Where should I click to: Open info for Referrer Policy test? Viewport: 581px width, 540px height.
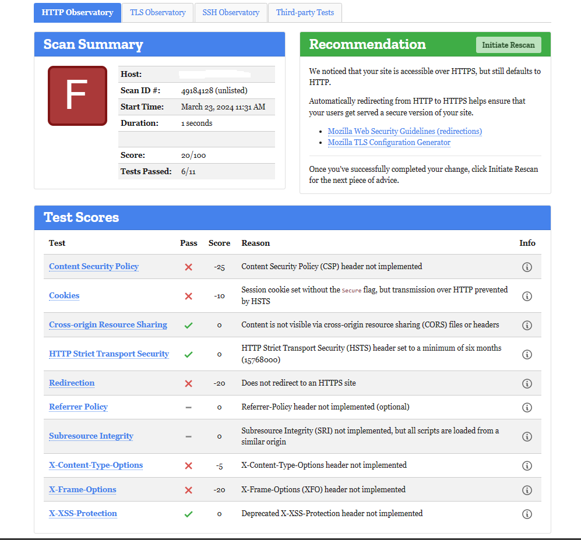(x=527, y=407)
